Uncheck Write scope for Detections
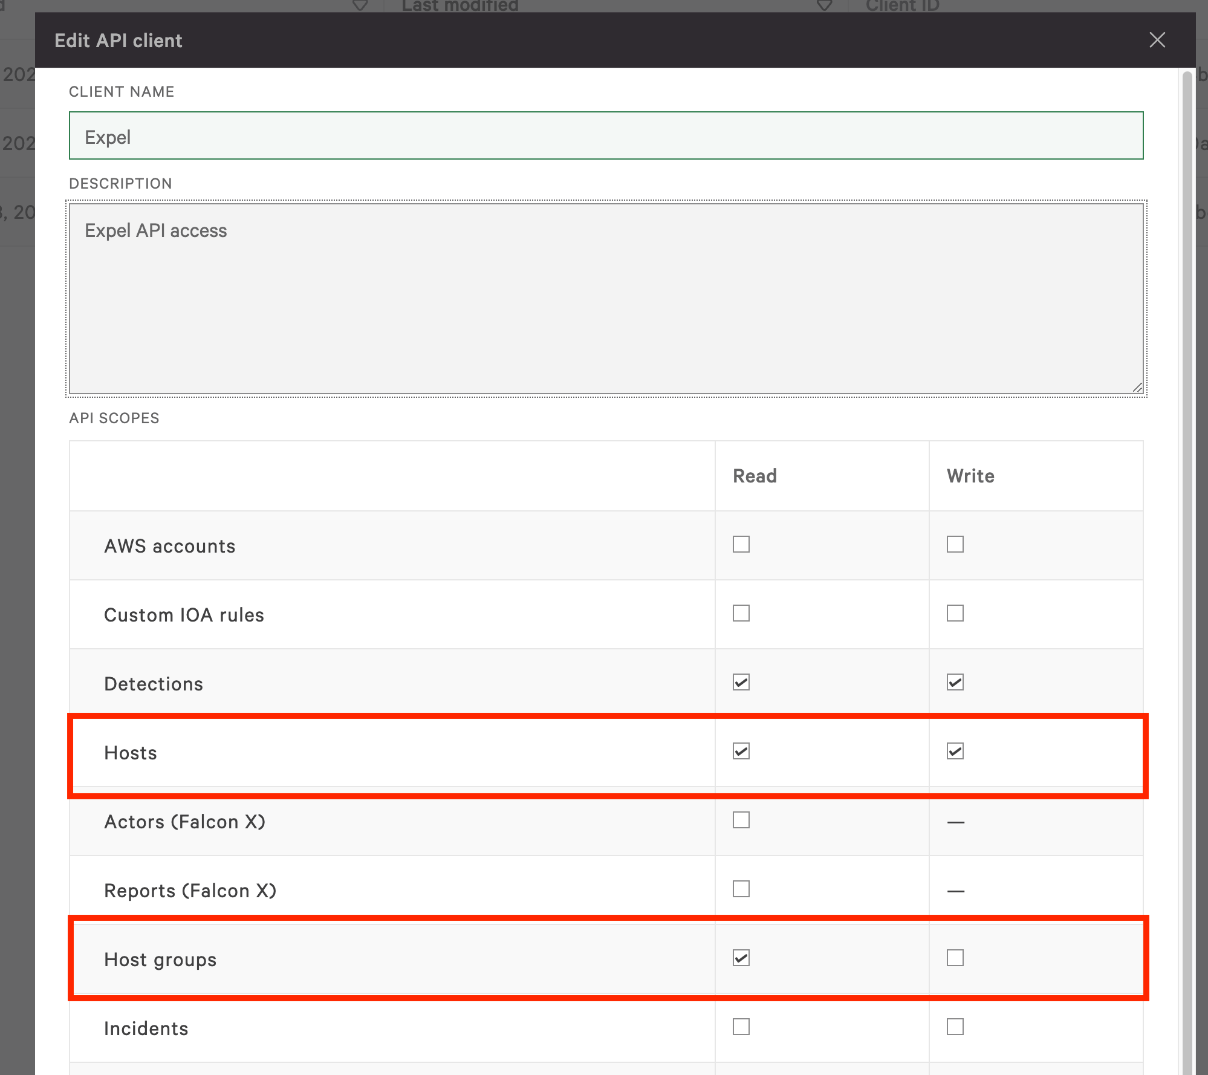Image resolution: width=1208 pixels, height=1075 pixels. (955, 682)
